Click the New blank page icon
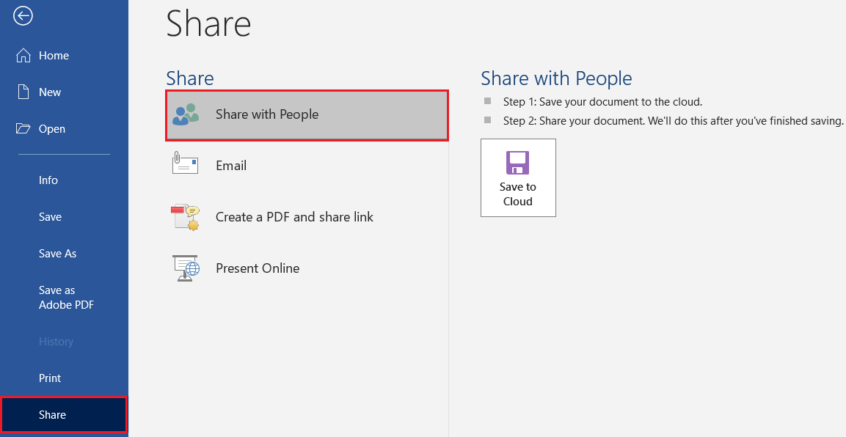846x437 pixels. click(23, 92)
